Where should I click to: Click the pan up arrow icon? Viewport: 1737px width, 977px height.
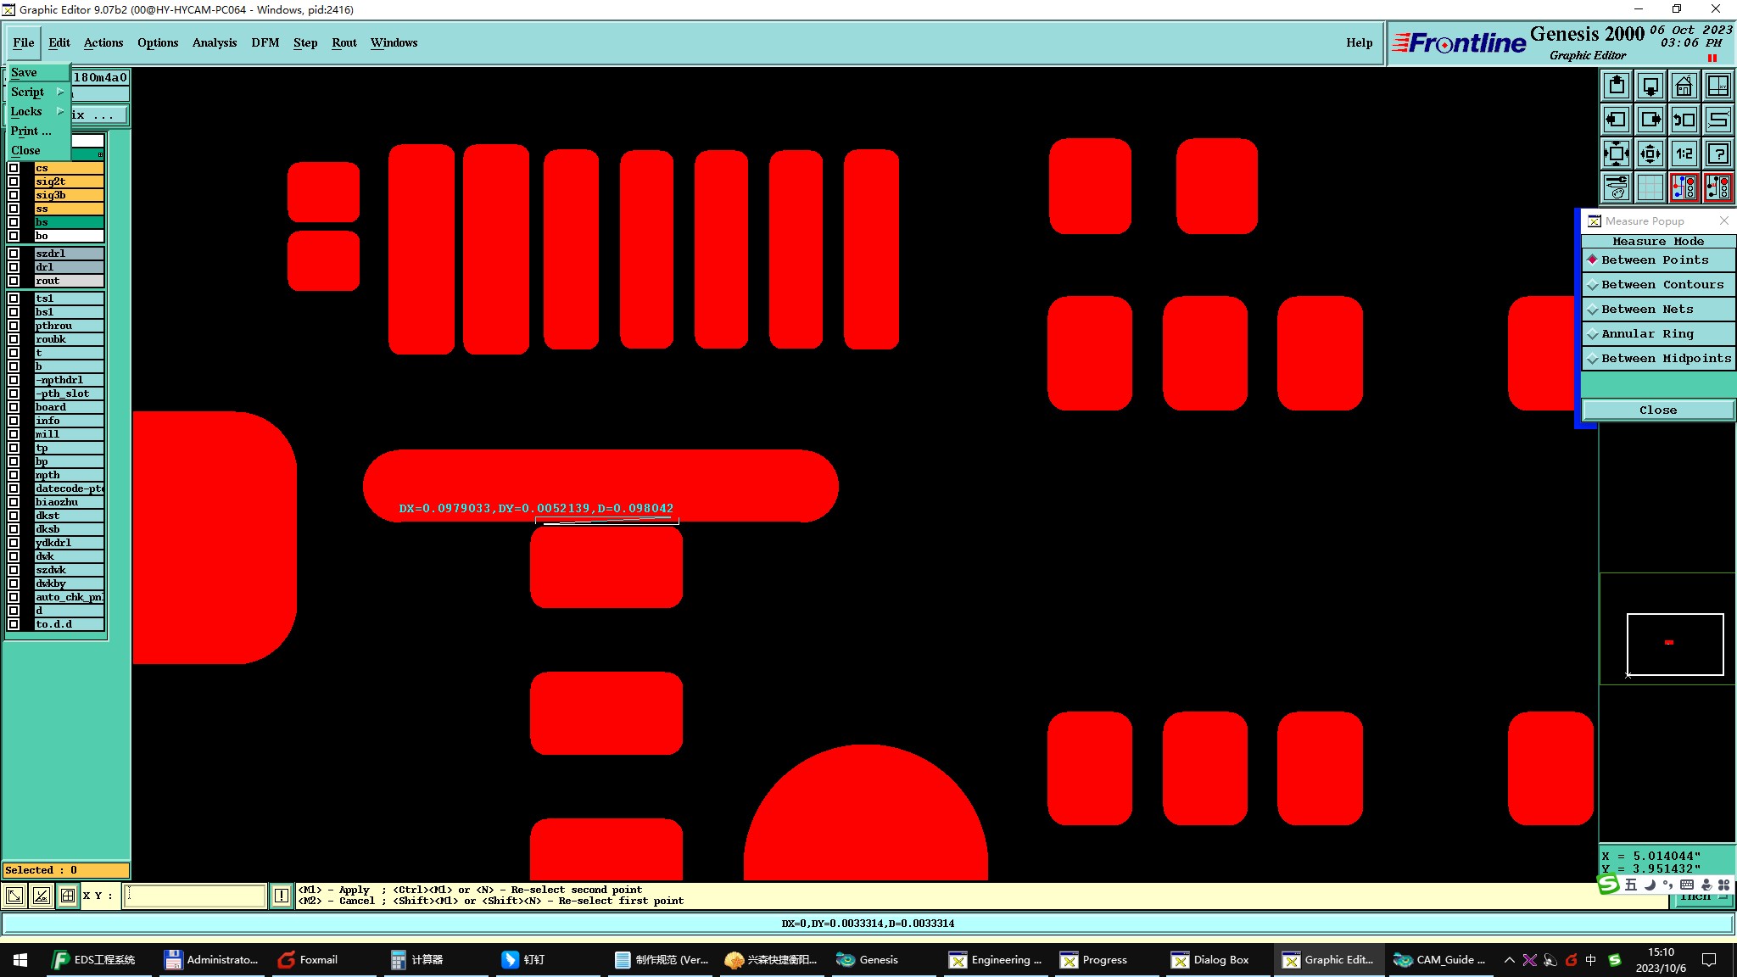tap(1617, 86)
